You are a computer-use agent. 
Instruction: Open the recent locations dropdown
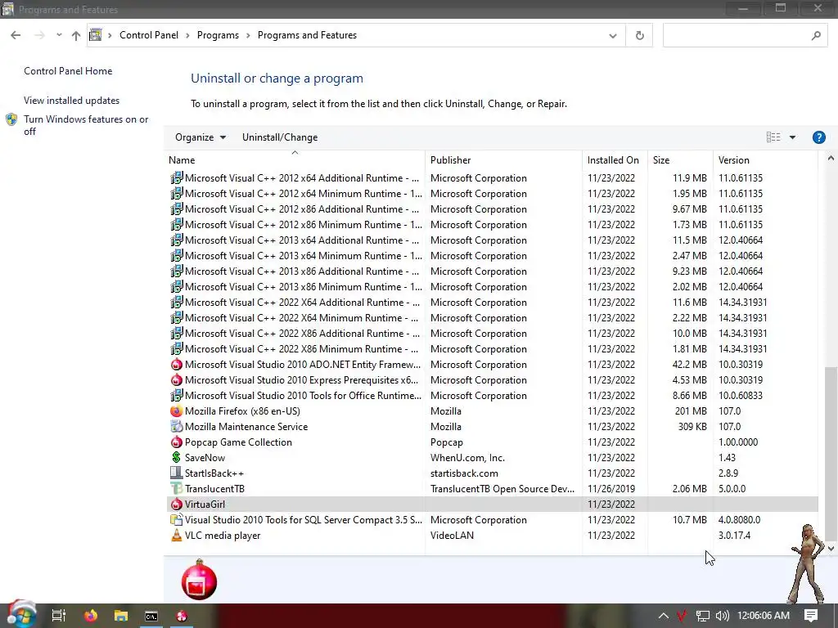[59, 35]
